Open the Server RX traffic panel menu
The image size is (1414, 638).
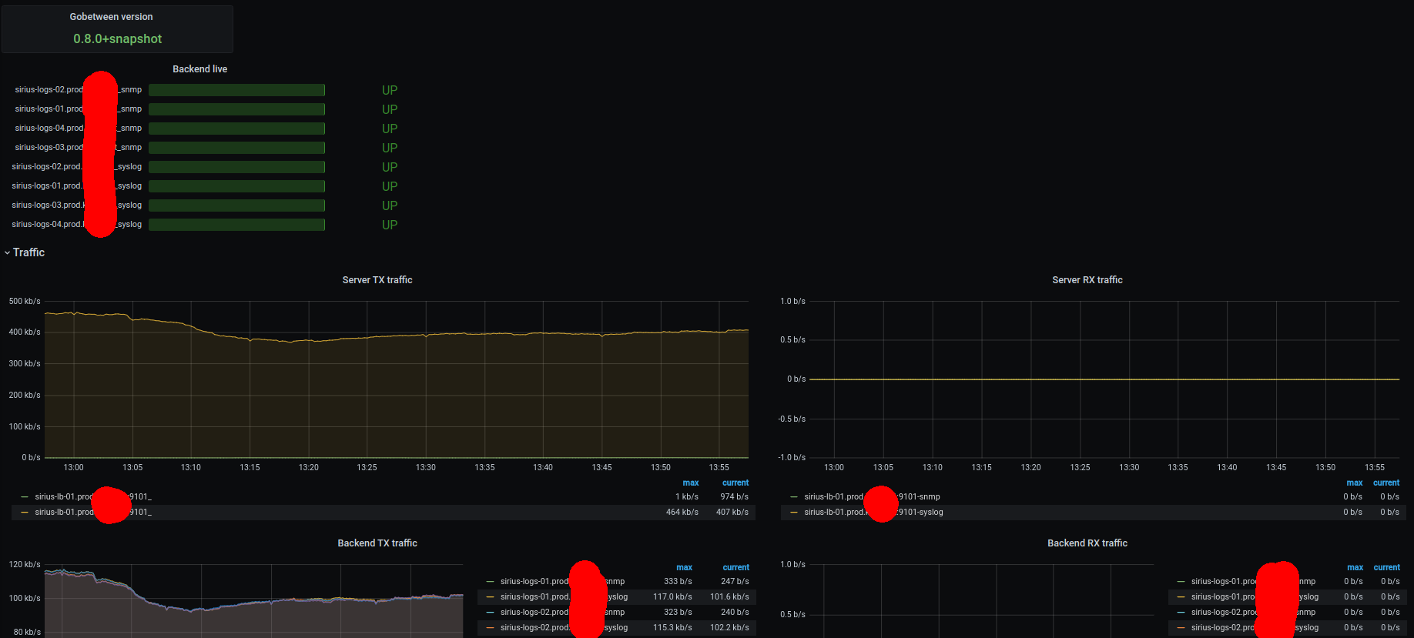pos(1087,280)
